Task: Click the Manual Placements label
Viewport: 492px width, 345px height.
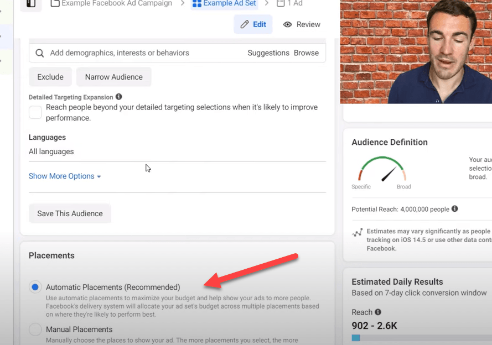Action: (79, 330)
